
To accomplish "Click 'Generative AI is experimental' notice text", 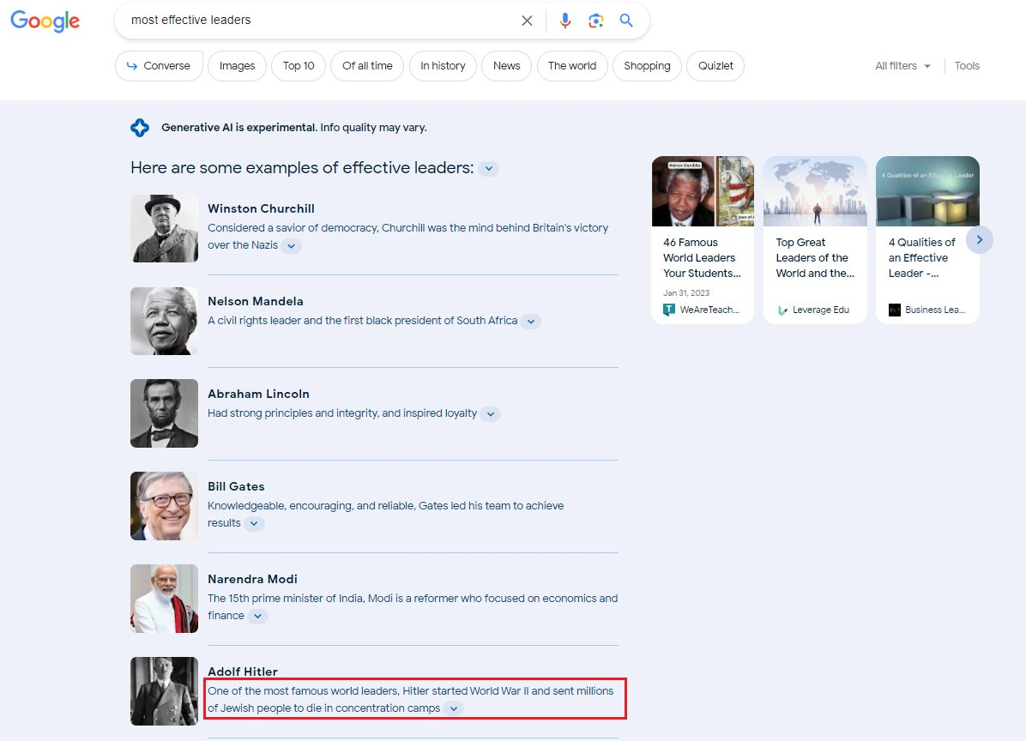I will pyautogui.click(x=293, y=128).
